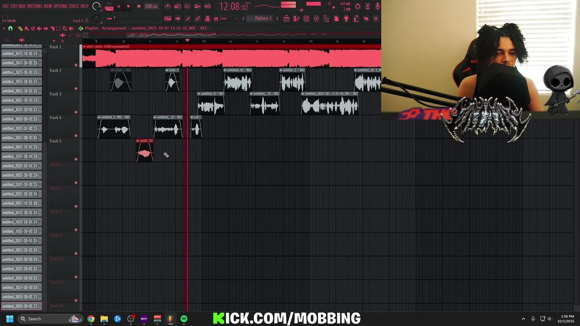This screenshot has width=580, height=326.
Task: Open the Channel rack view icon
Action: (306, 19)
